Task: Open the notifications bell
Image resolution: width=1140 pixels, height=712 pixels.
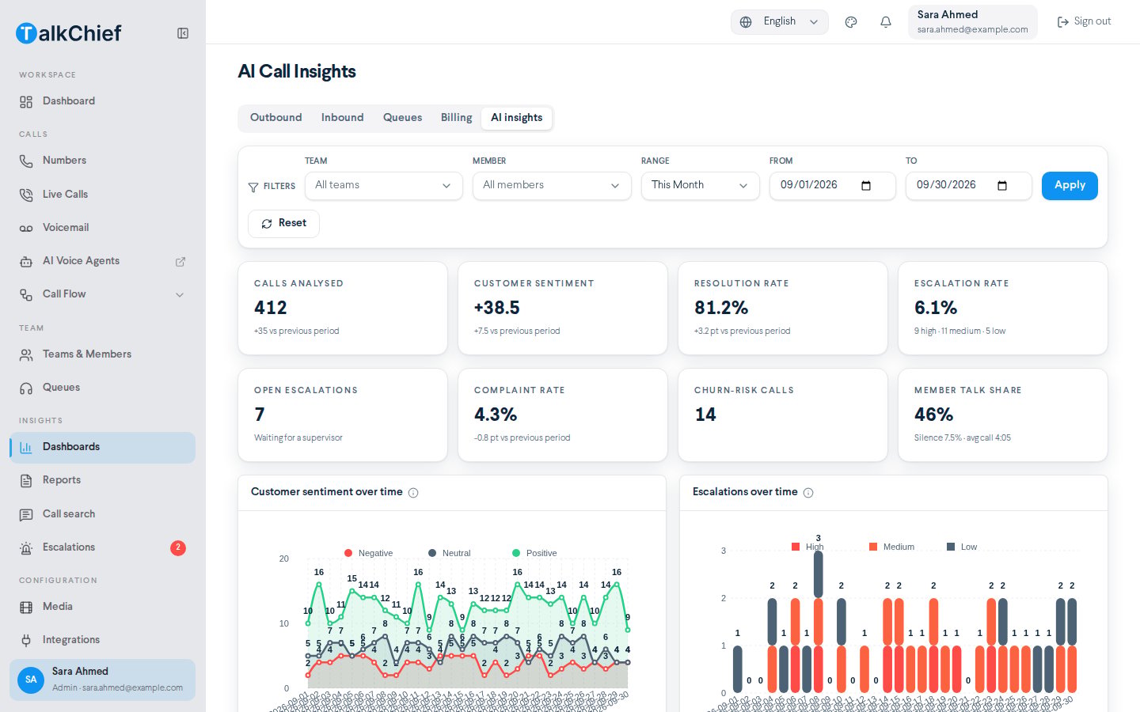Action: (x=886, y=22)
